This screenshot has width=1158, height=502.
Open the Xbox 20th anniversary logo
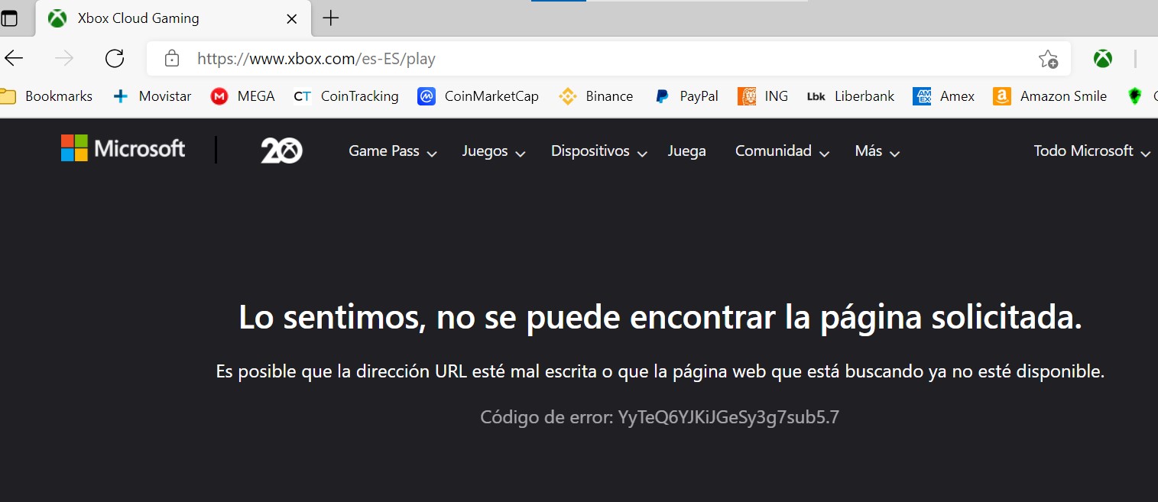click(x=281, y=151)
